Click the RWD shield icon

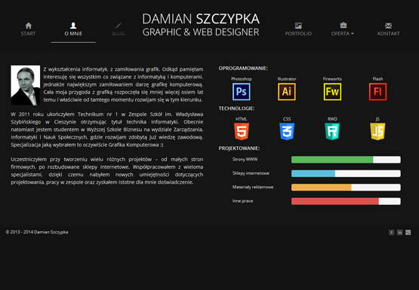coord(332,131)
